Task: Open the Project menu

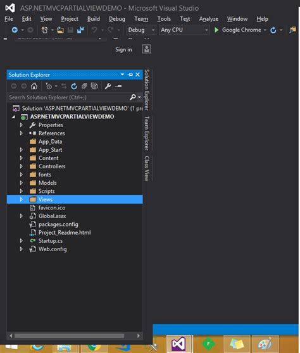Action: coord(70,19)
